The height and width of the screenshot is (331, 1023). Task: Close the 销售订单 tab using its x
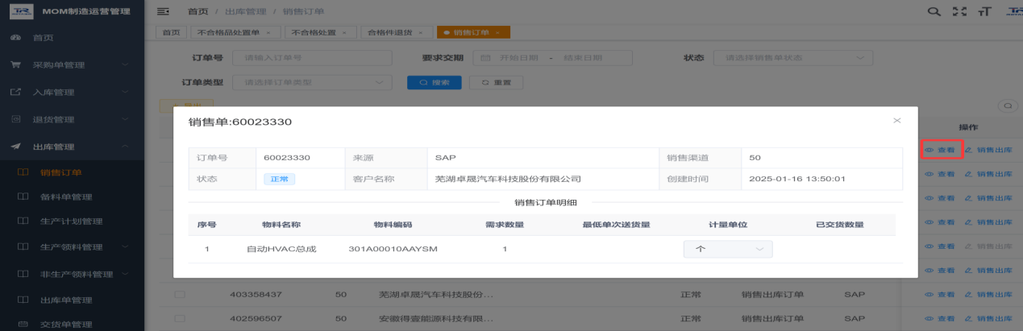tap(498, 32)
